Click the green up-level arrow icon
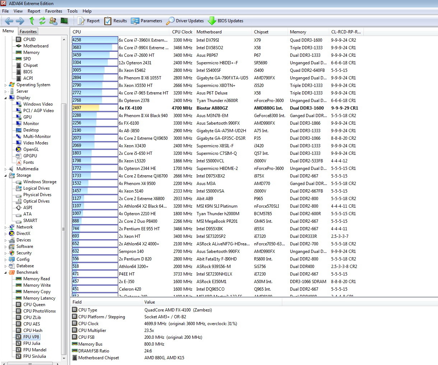 click(32, 21)
